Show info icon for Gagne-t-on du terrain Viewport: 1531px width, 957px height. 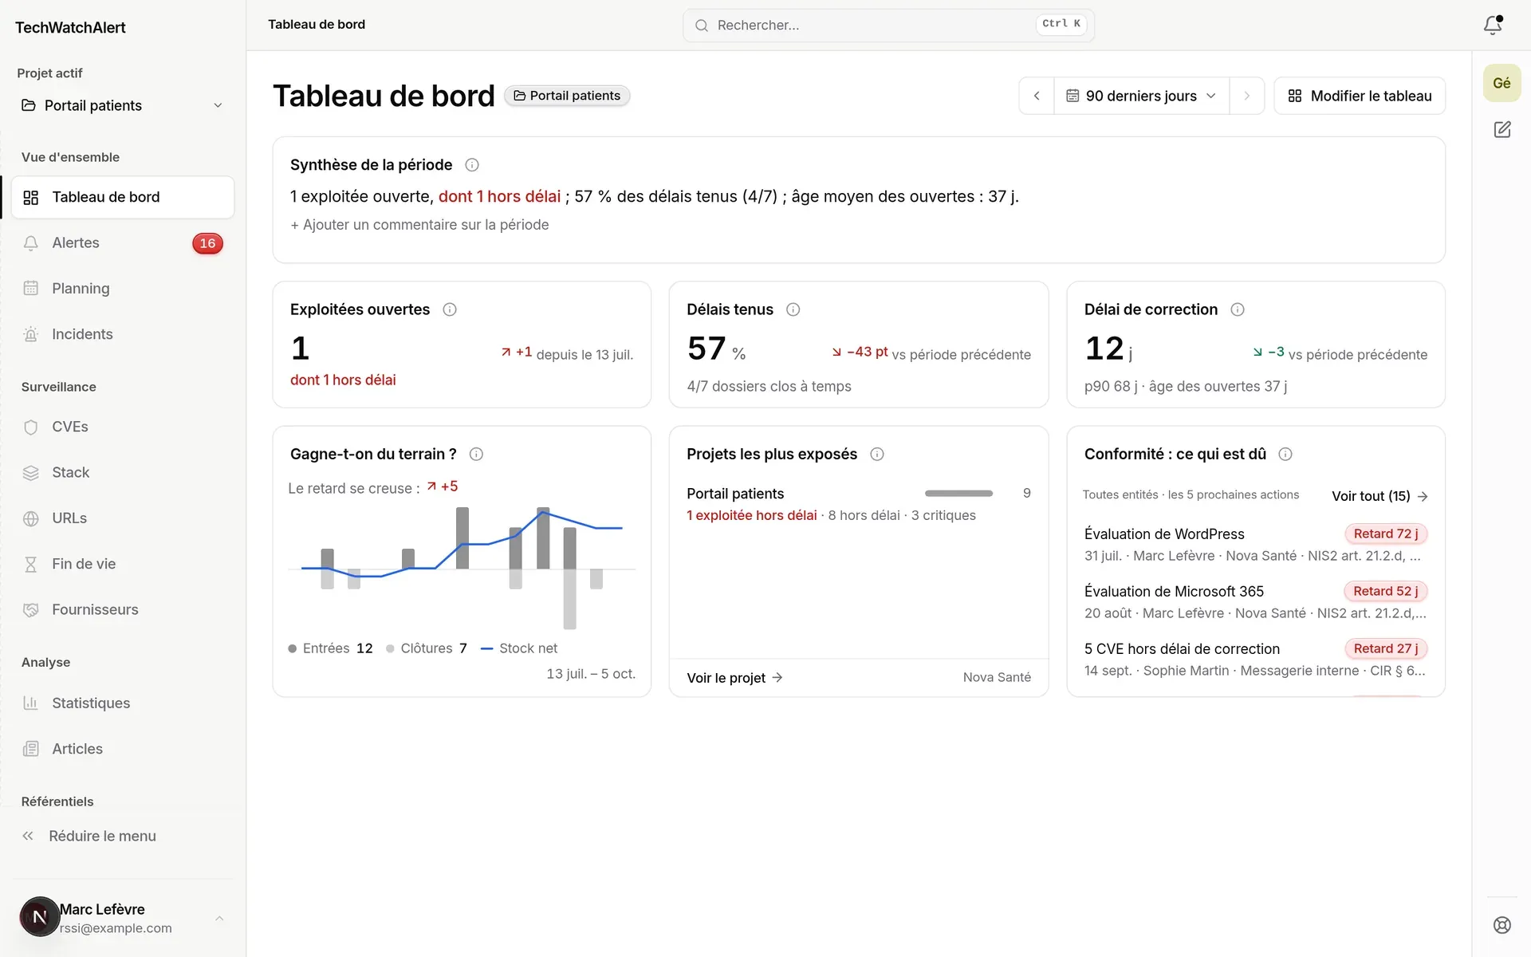(x=476, y=454)
